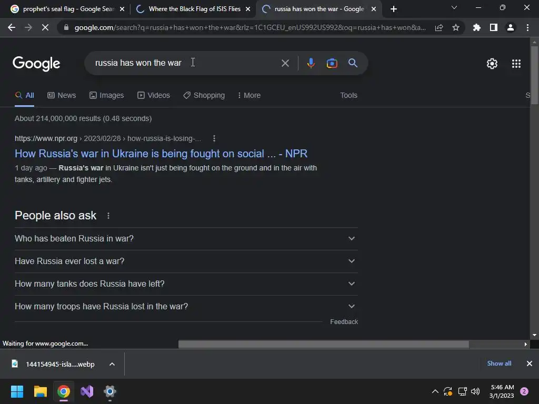Open the Windows Start menu

17,391
